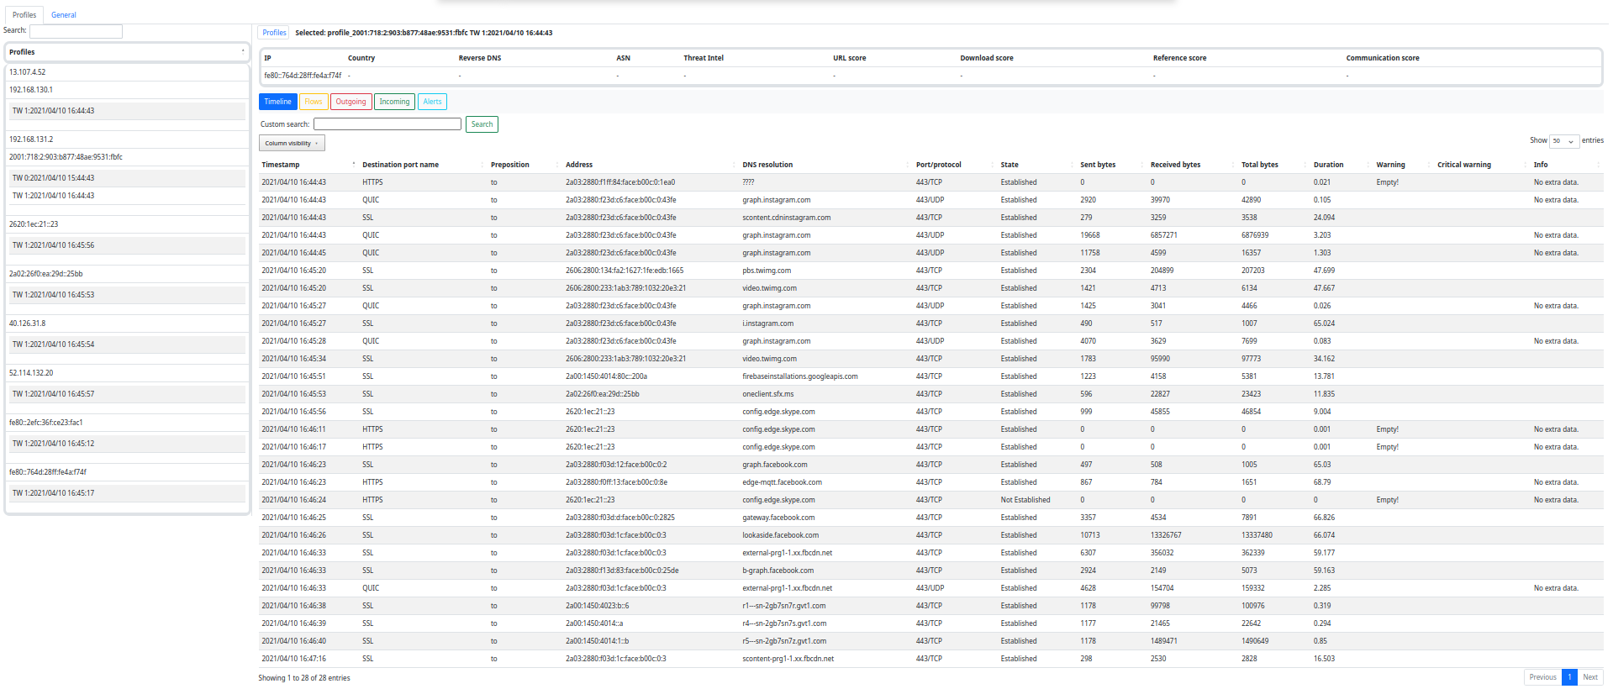1613x689 pixels.
Task: Show the Outgoing traffic view
Action: [x=351, y=102]
